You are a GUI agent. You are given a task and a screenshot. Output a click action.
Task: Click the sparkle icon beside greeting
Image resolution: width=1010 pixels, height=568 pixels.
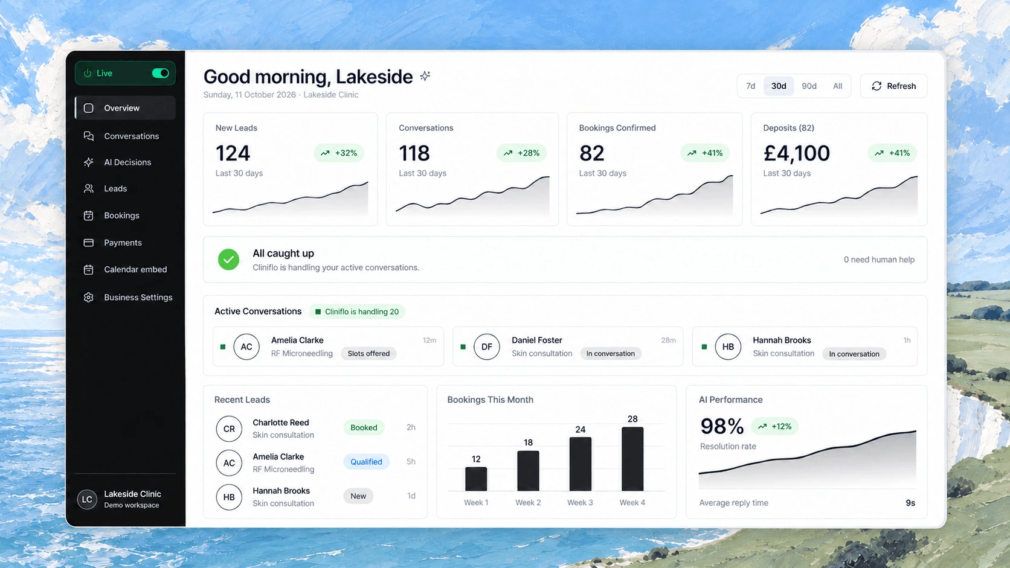[x=425, y=76]
